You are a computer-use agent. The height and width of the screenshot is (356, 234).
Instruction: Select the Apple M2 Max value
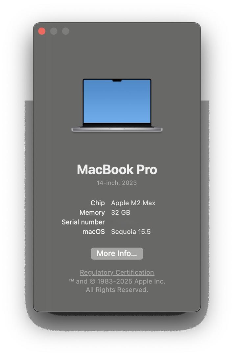point(133,203)
